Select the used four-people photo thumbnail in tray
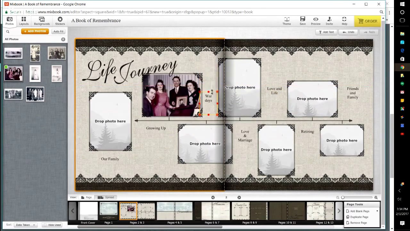 tap(13, 73)
